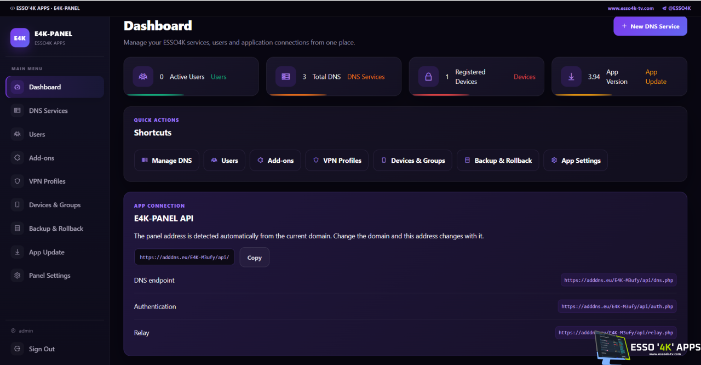Click the 3.94 app version number
The width and height of the screenshot is (701, 365).
click(x=594, y=77)
